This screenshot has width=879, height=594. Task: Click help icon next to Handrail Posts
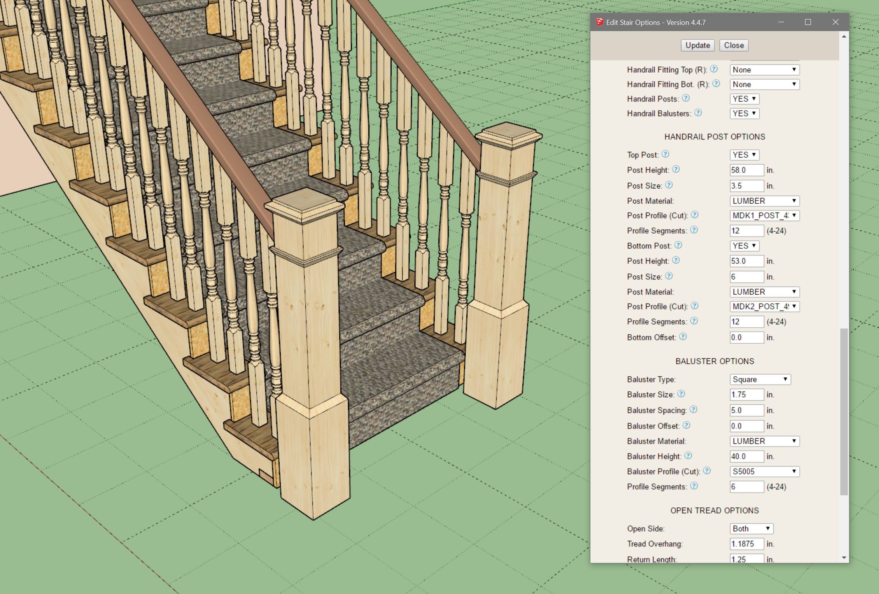686,98
